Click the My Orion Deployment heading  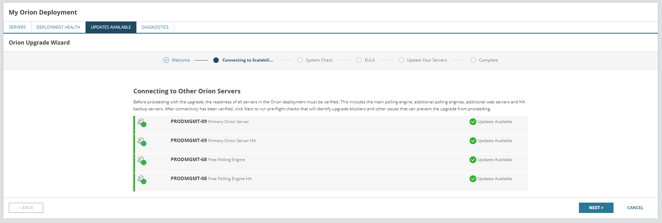click(43, 12)
